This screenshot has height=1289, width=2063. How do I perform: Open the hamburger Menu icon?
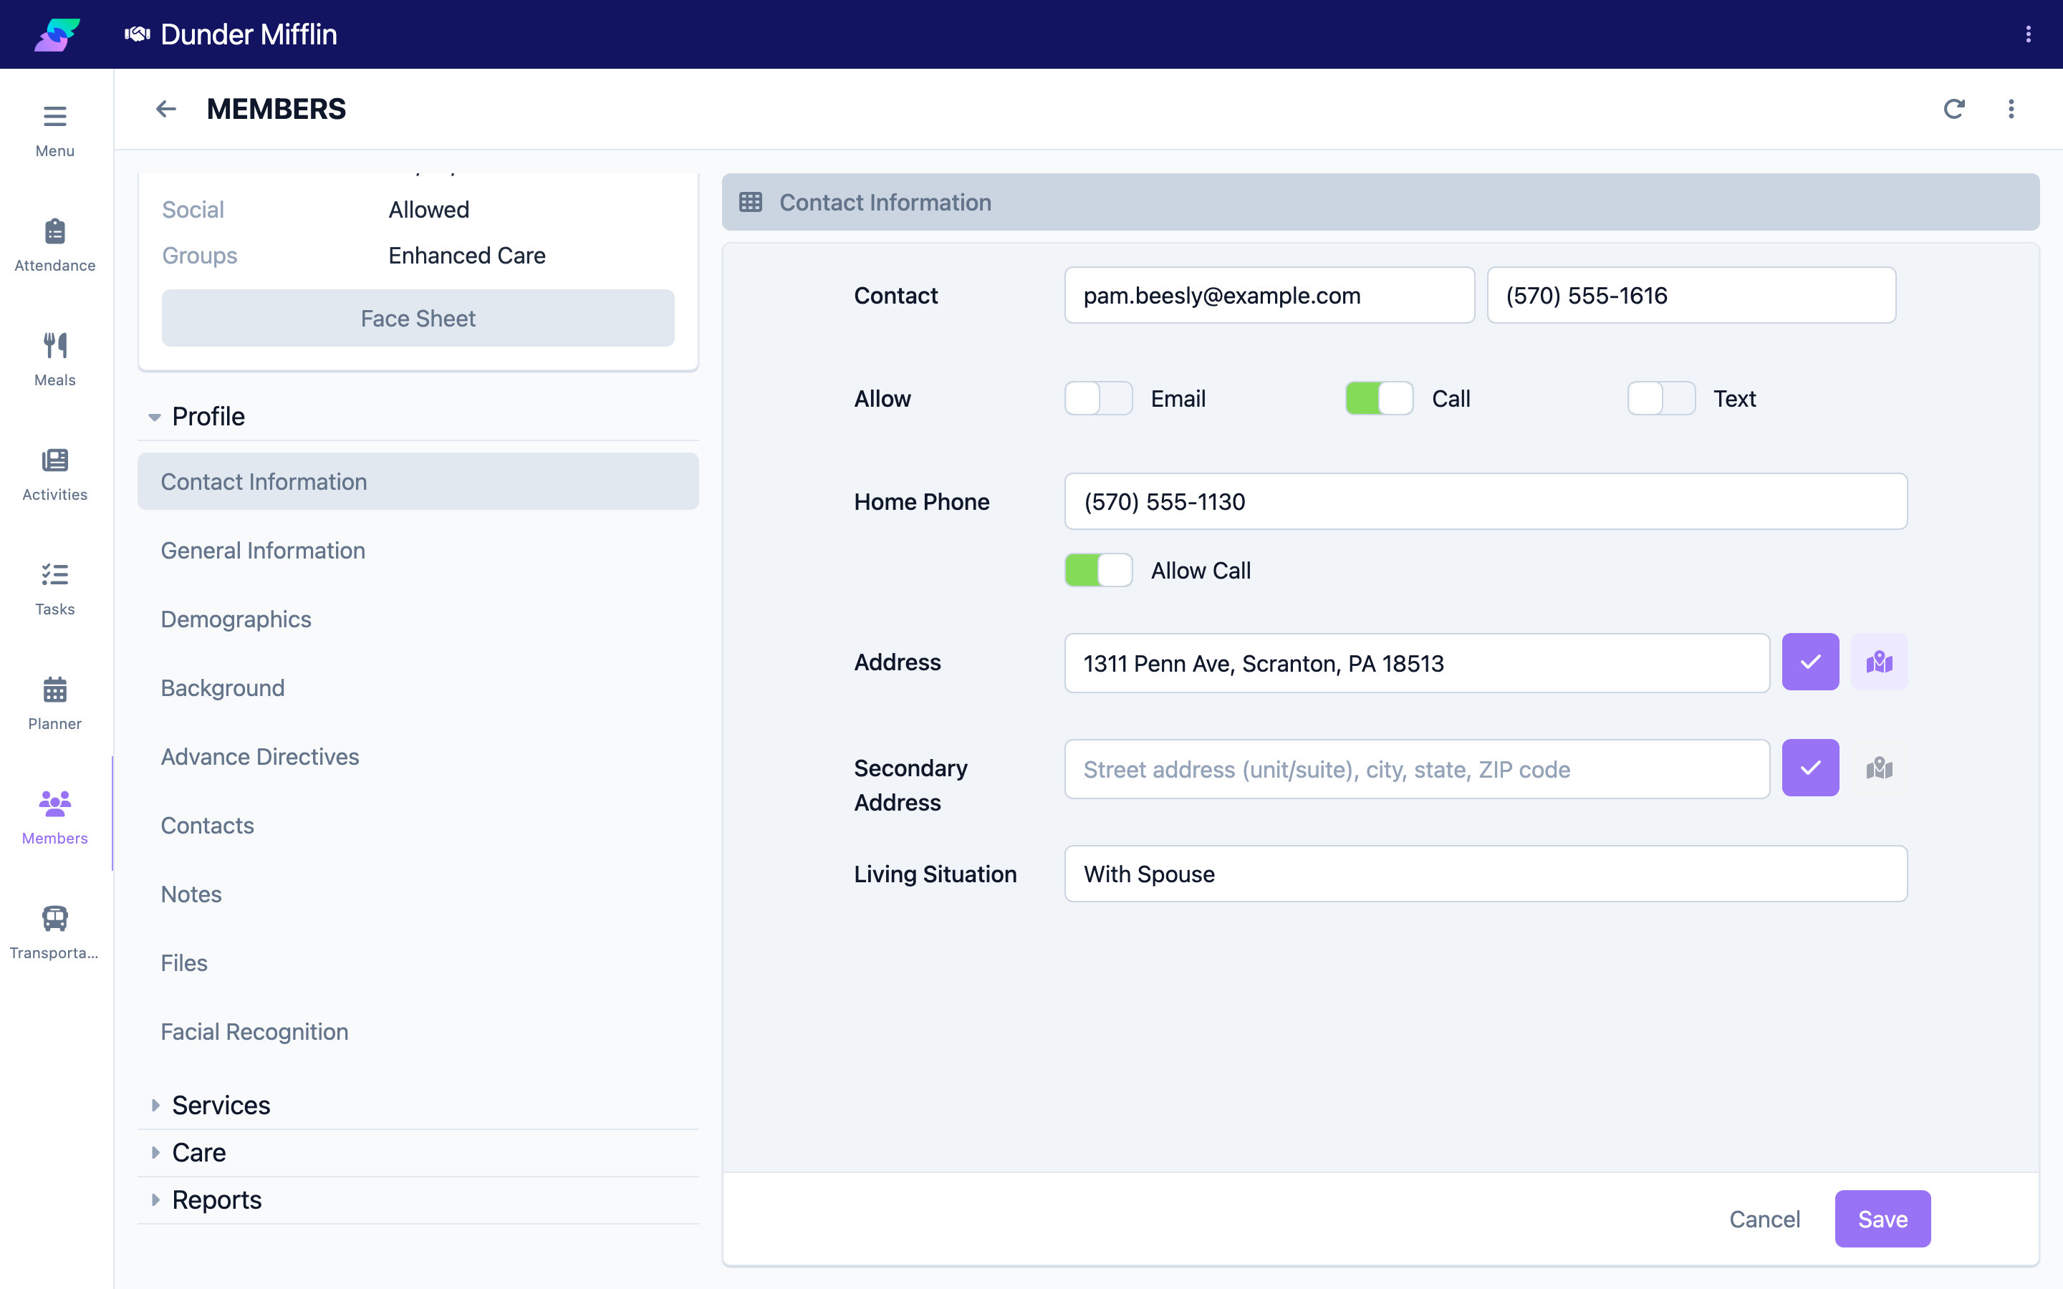tap(54, 116)
